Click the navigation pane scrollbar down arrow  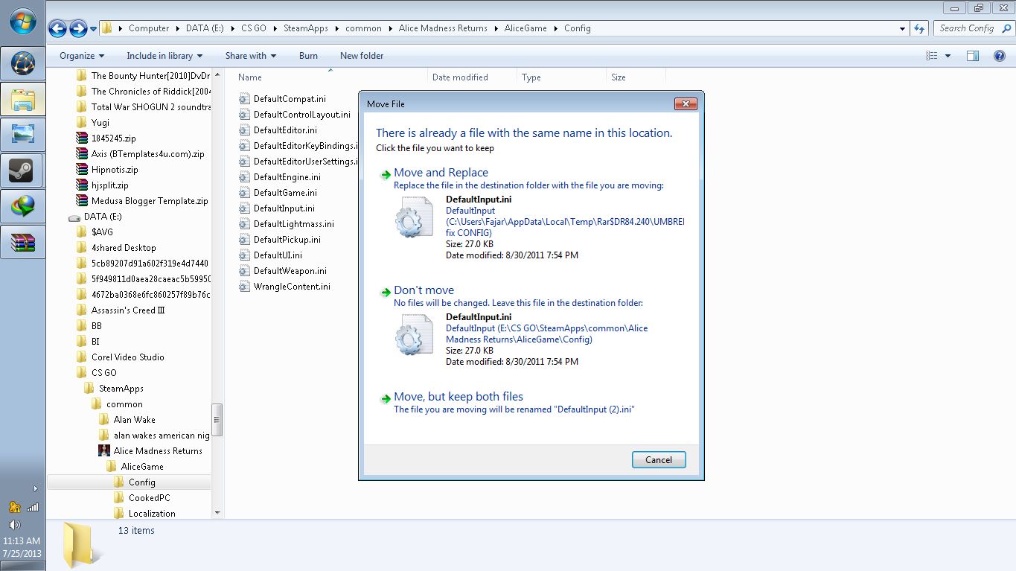[217, 513]
